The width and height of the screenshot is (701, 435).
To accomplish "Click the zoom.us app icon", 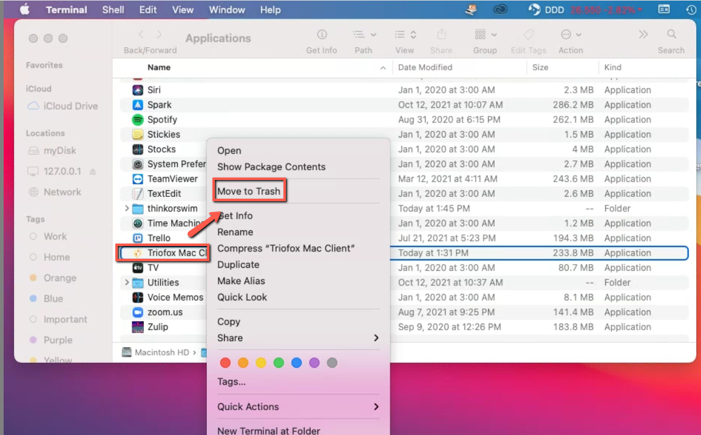I will pyautogui.click(x=138, y=312).
